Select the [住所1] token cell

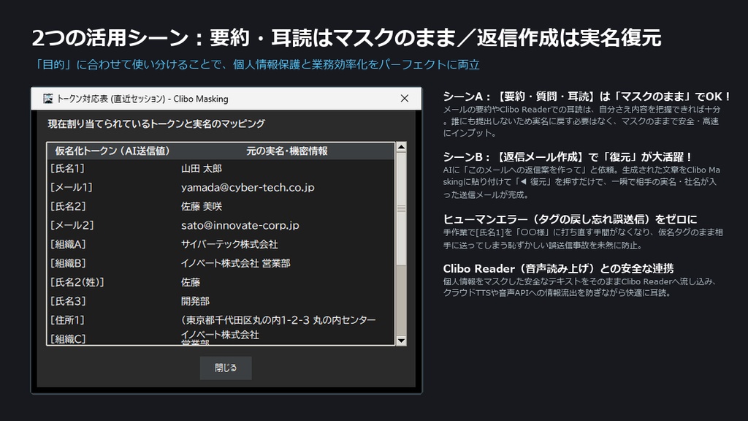[x=68, y=320]
